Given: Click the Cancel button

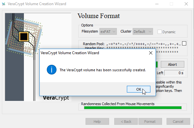Looking at the screenshot, I should pos(178,122).
